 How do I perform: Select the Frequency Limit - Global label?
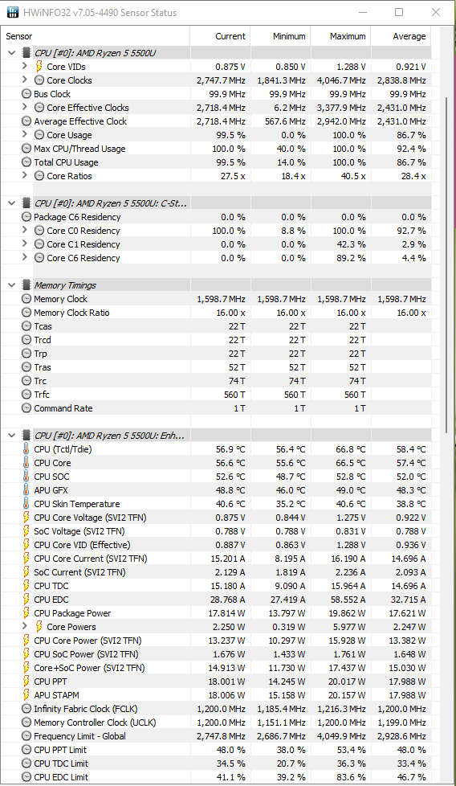click(x=79, y=736)
